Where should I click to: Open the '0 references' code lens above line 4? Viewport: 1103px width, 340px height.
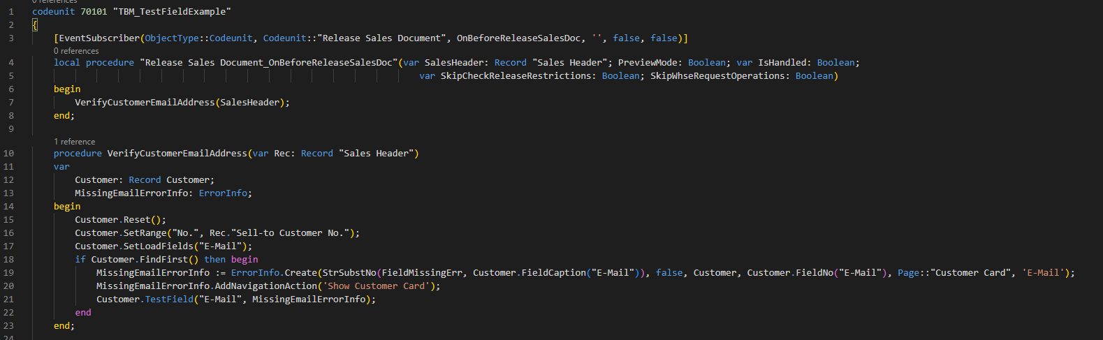pos(76,51)
